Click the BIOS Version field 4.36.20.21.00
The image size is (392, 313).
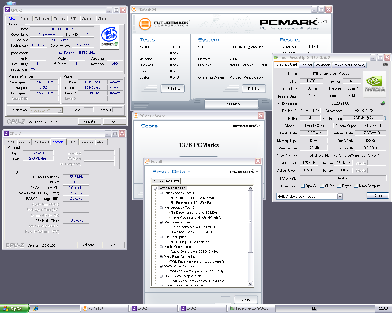339,103
